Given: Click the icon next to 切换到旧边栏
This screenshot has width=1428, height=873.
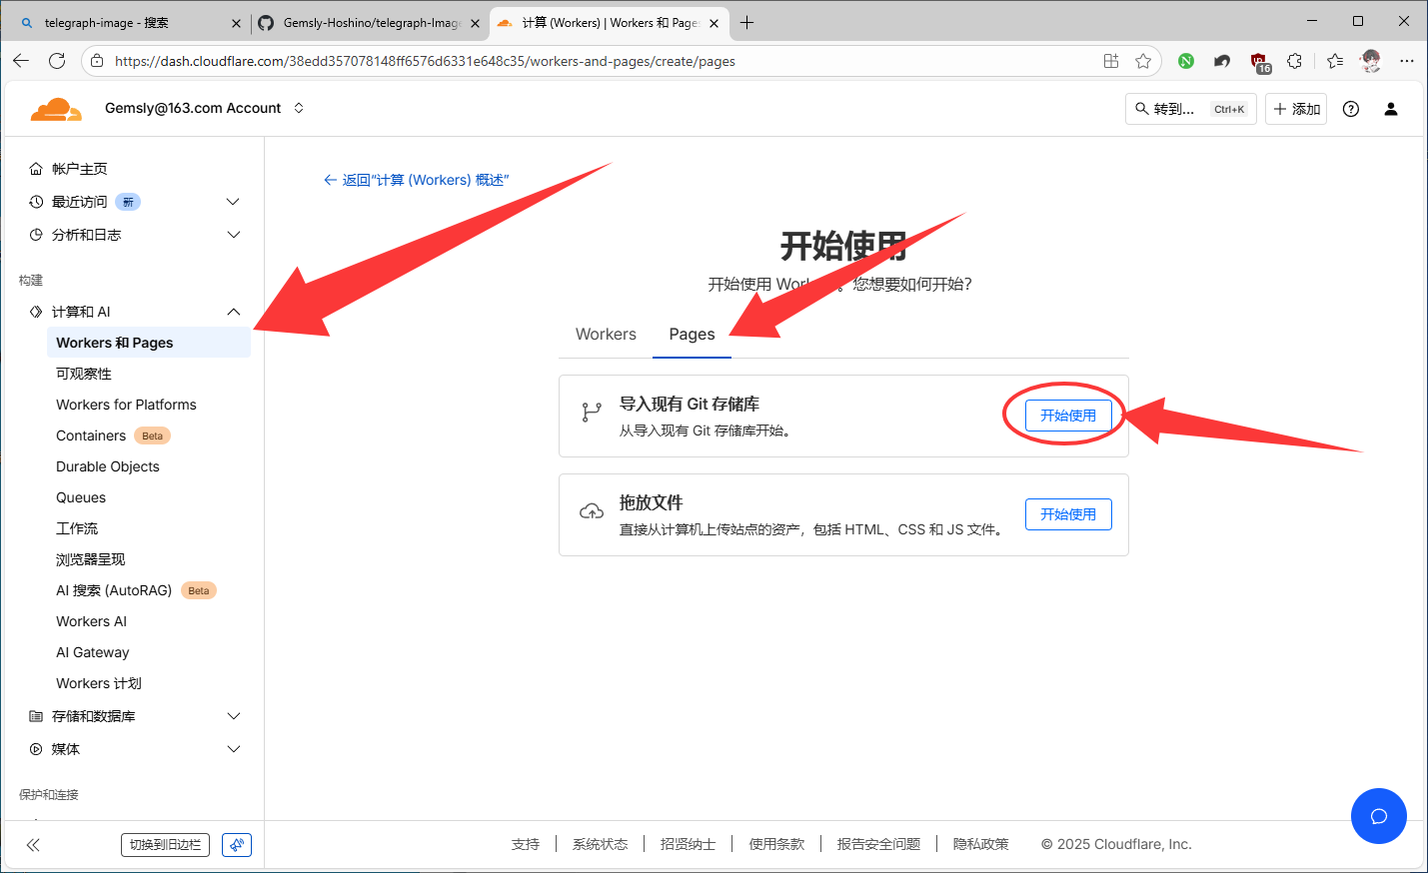Looking at the screenshot, I should pyautogui.click(x=237, y=845).
